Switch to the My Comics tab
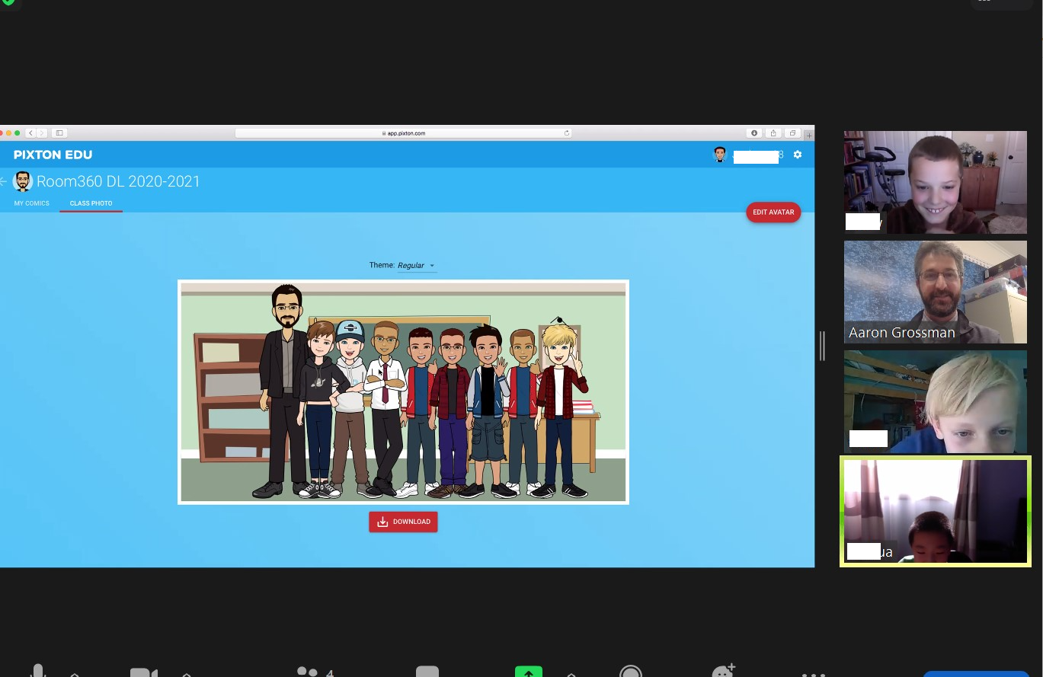Image resolution: width=1043 pixels, height=677 pixels. point(32,203)
